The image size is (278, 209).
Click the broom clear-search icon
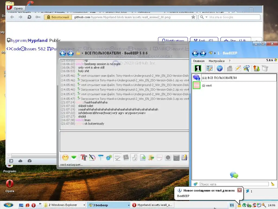tap(273, 184)
